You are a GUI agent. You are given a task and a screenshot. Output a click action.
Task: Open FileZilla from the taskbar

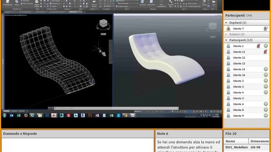[x=69, y=115]
